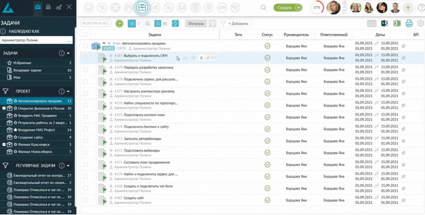The image size is (425, 215).
Task: Click the green Создать button
Action: 288,8
